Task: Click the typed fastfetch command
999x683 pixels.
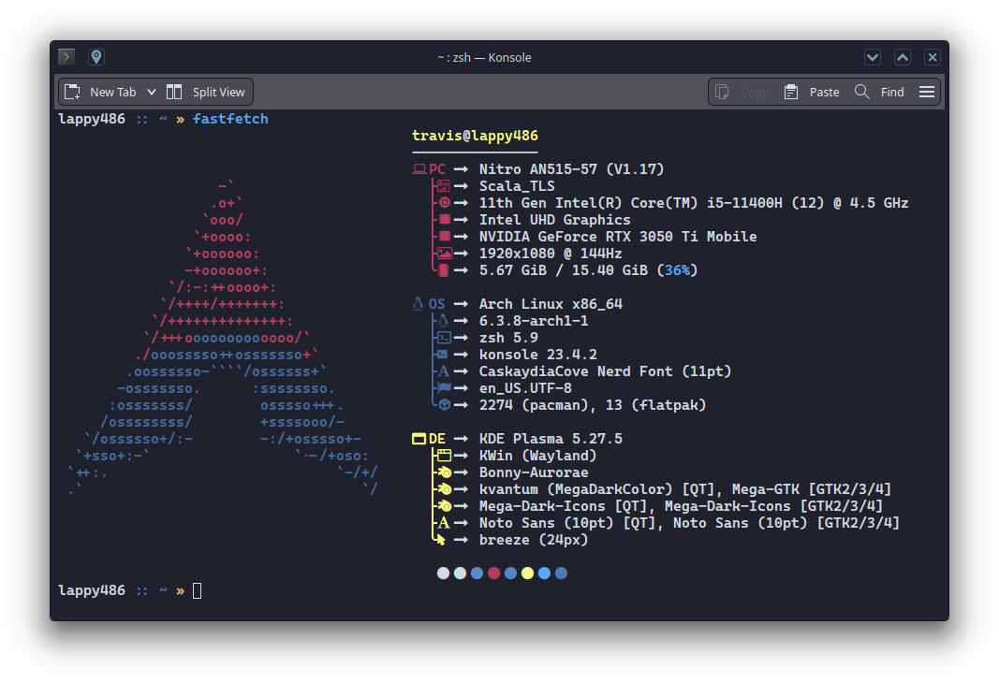Action: 230,119
